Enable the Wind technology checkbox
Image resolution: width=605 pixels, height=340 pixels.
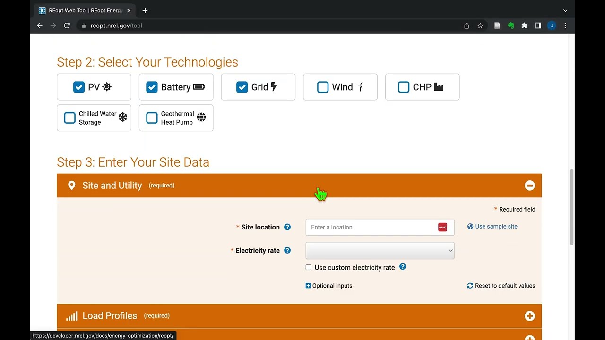[323, 87]
